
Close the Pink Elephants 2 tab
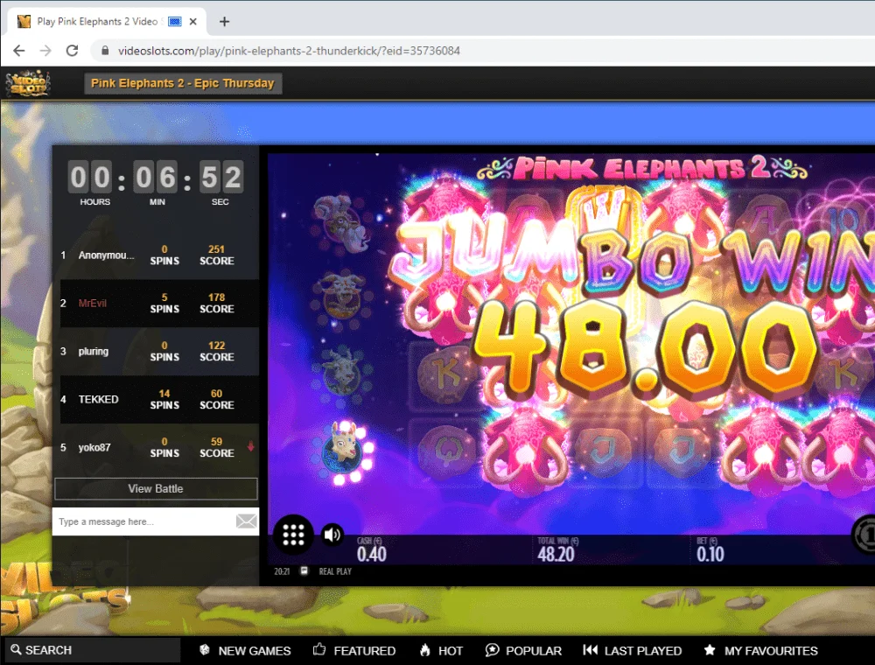click(193, 22)
